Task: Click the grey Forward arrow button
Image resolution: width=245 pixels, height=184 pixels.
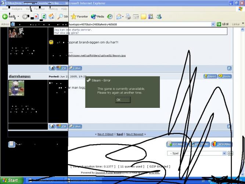Action: tap(25, 17)
